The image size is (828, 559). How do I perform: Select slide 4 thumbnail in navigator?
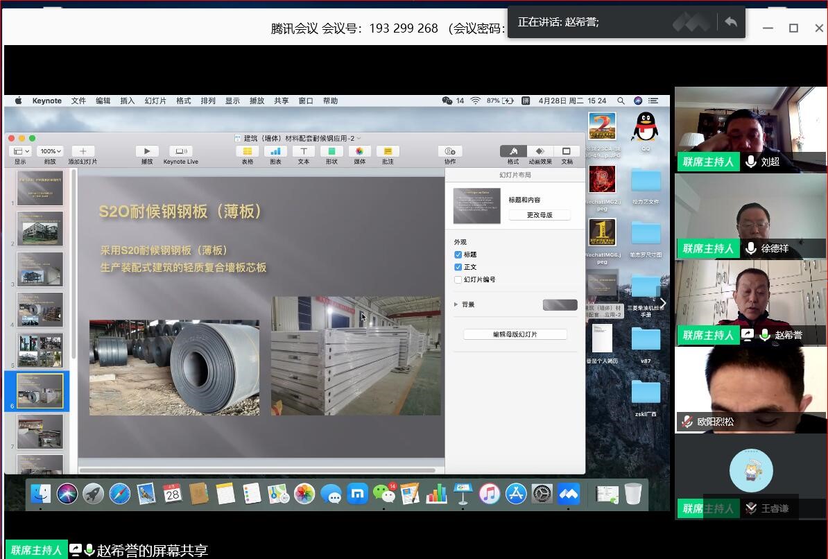[40, 309]
